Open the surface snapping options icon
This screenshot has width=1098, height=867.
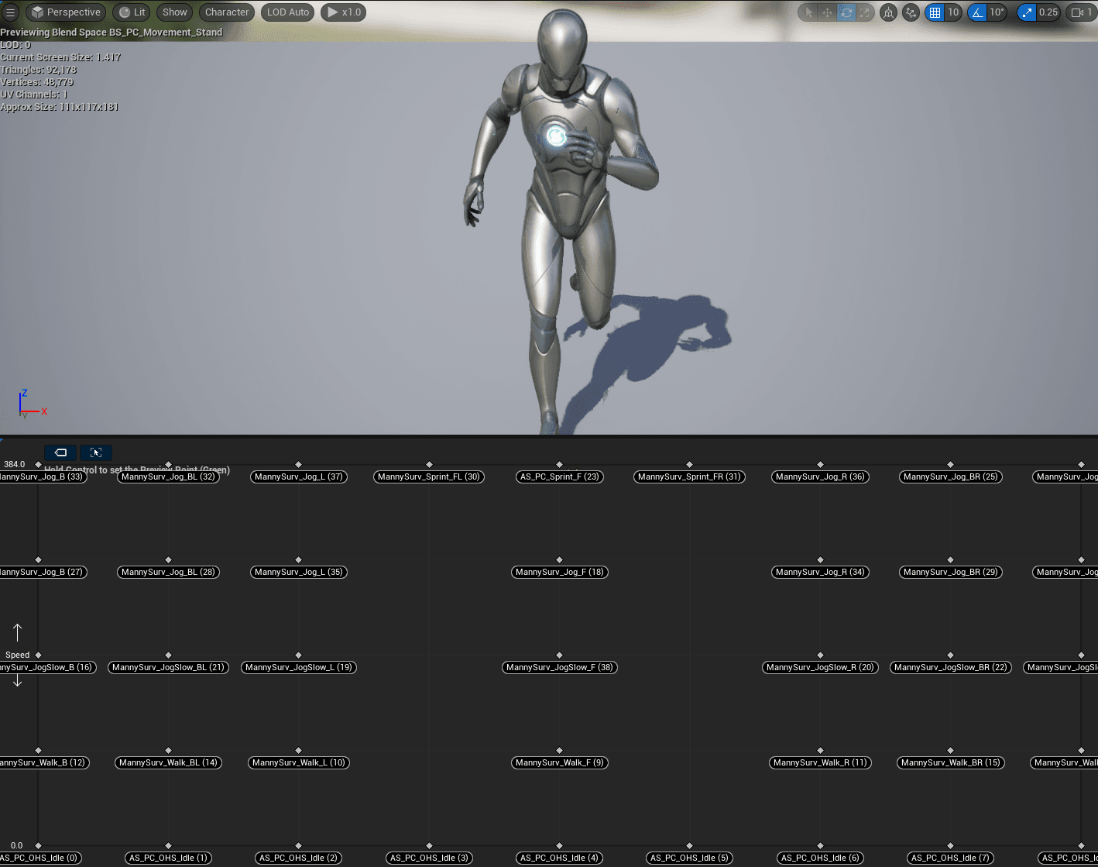911,12
